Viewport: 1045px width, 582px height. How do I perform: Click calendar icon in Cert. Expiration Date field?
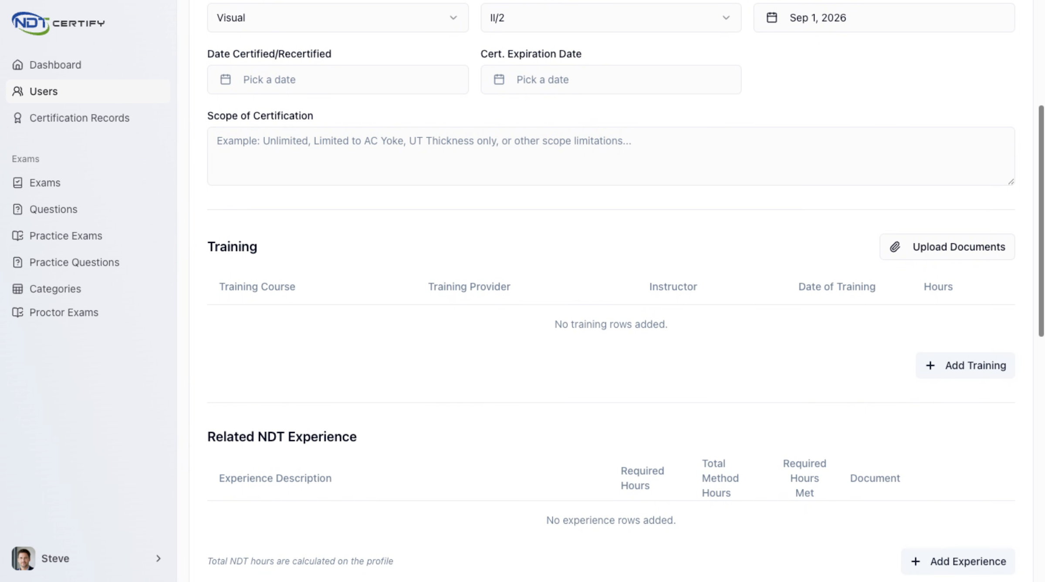[x=499, y=79]
